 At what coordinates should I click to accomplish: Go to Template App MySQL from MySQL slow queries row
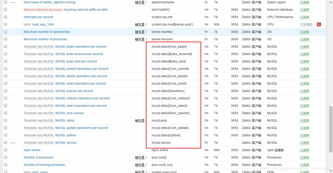pos(39,113)
